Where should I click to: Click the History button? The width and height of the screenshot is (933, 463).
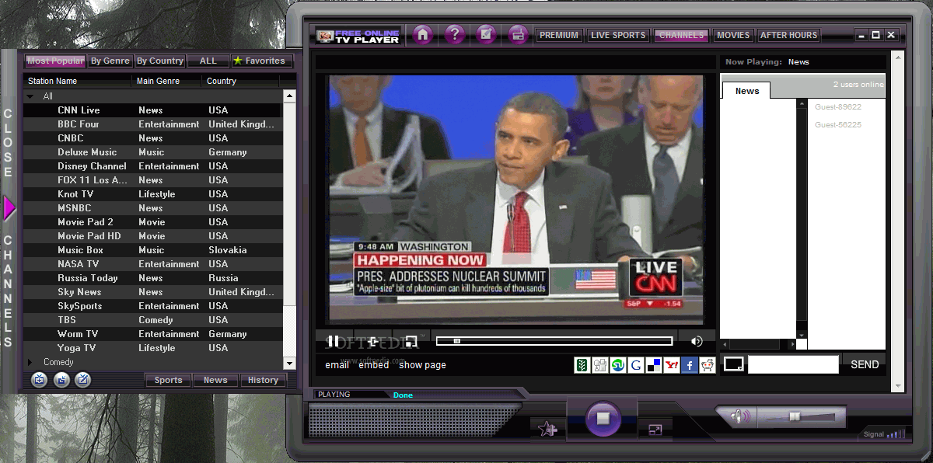(263, 380)
